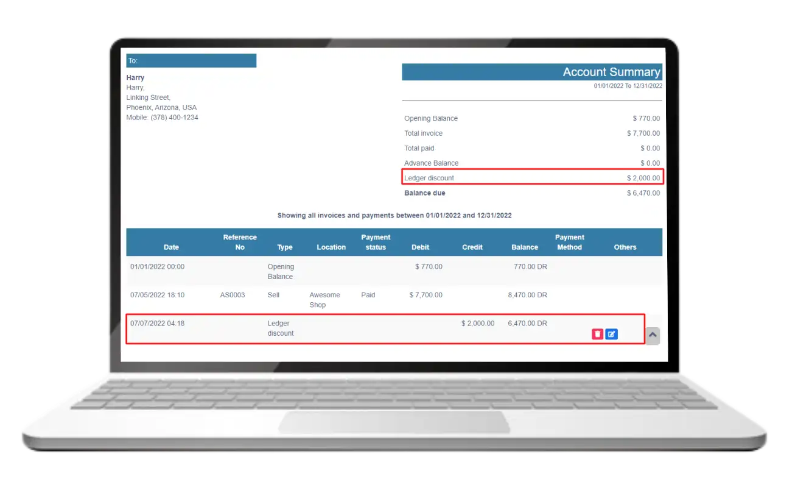This screenshot has height=485, width=795.
Task: Click the Date column header
Action: coord(171,247)
